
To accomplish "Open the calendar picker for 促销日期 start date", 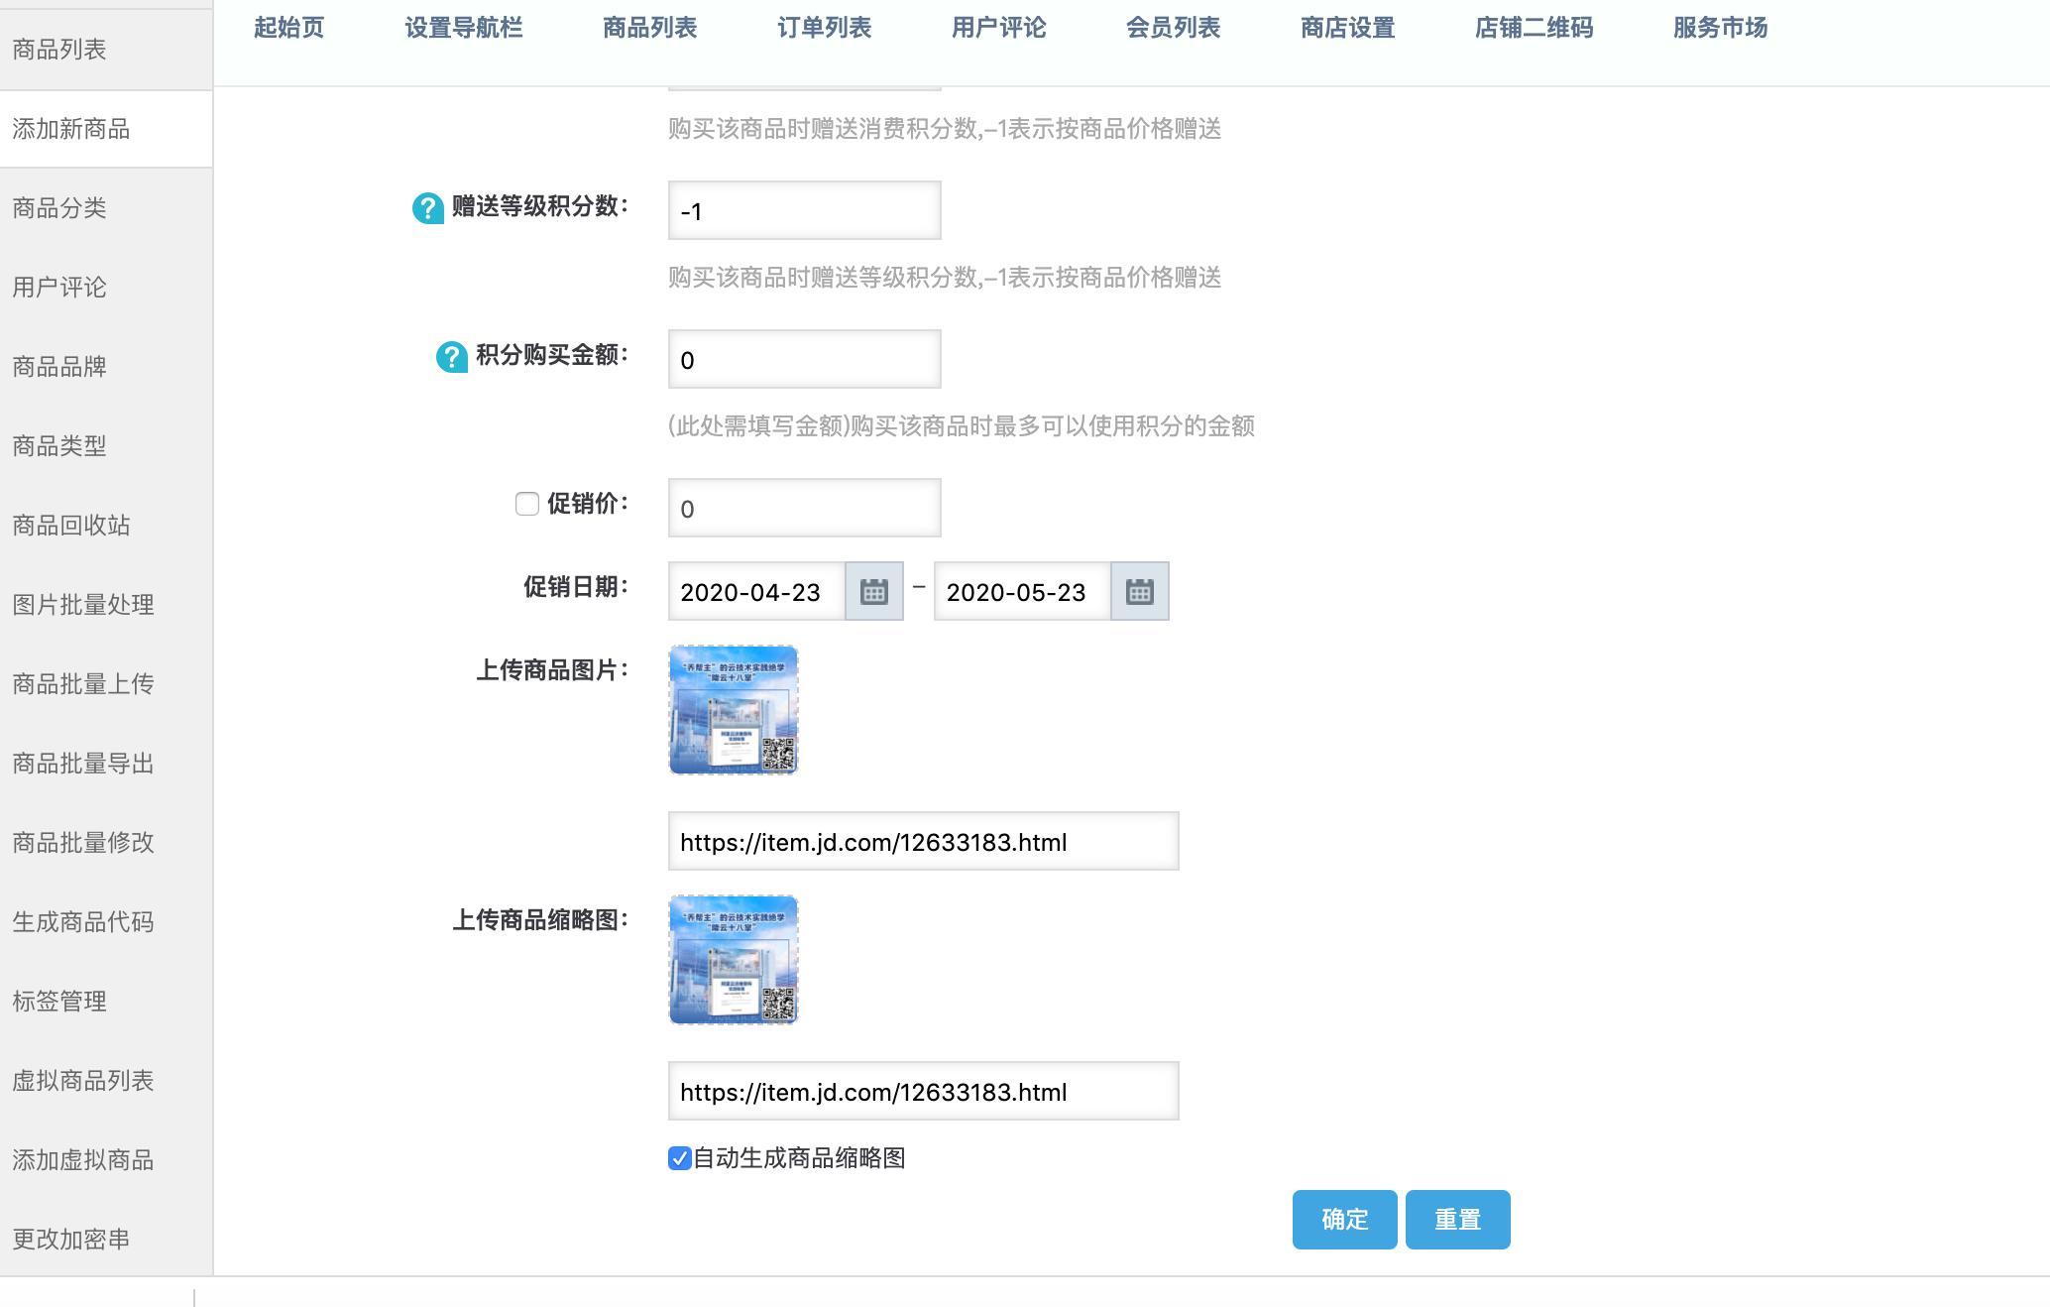I will (x=872, y=591).
